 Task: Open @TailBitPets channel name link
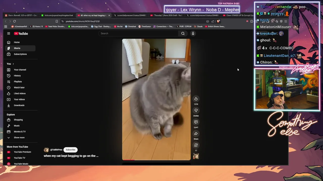click(56, 150)
